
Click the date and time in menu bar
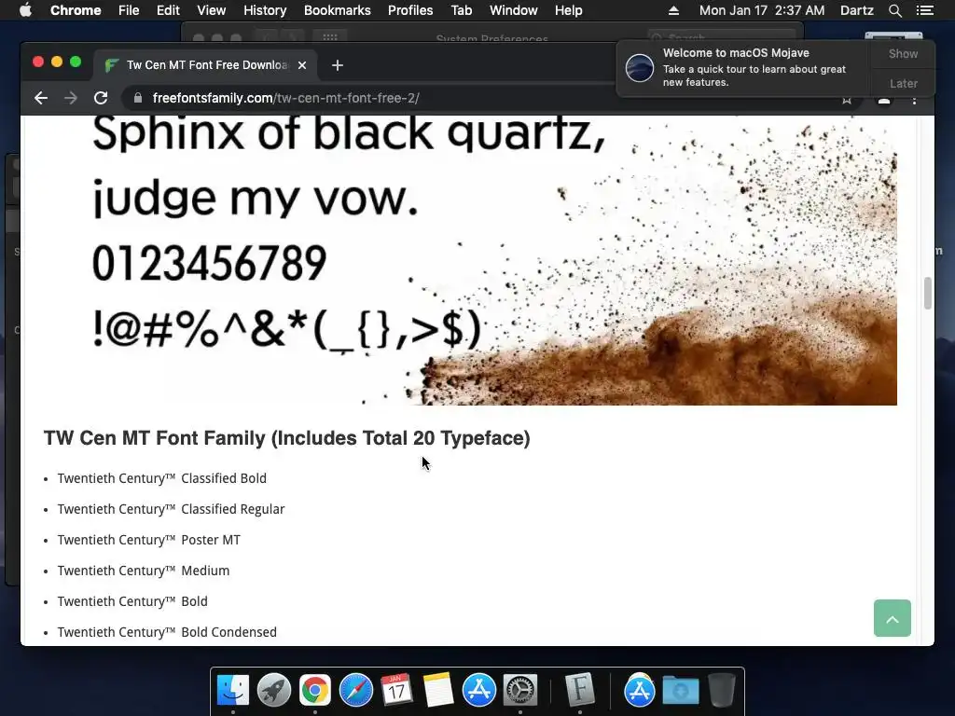[762, 10]
